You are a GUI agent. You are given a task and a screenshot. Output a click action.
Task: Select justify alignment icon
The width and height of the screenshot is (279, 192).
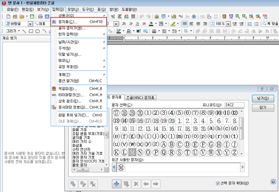click(x=185, y=24)
